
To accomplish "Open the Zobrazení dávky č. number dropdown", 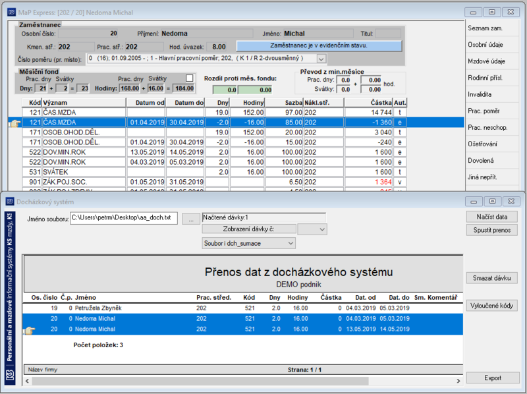I will click(312, 229).
